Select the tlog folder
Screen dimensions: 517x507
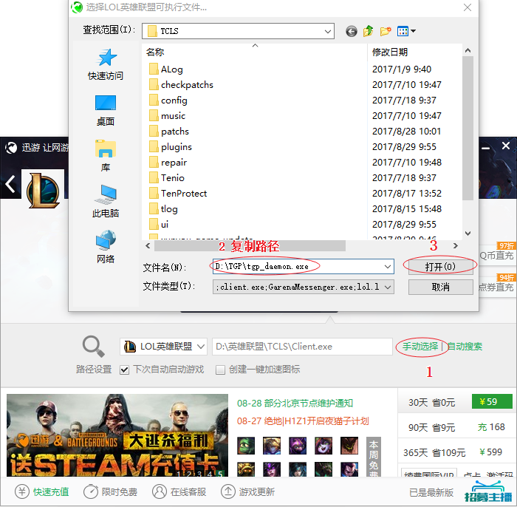163,209
